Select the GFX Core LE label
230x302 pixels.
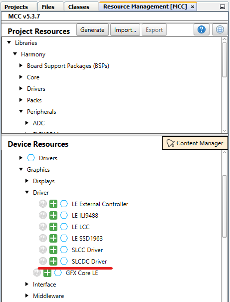click(x=82, y=273)
